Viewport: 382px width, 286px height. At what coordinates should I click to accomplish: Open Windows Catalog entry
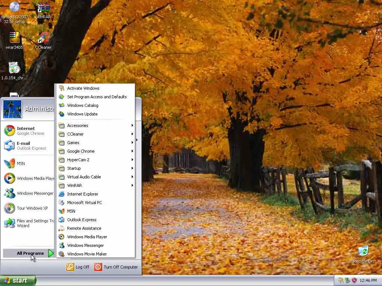click(x=96, y=105)
